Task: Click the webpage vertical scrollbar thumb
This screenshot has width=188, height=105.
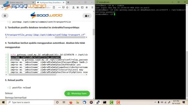Action: (94, 32)
